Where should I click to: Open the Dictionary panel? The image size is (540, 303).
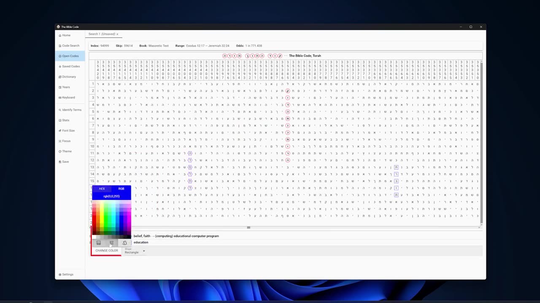coord(70,77)
